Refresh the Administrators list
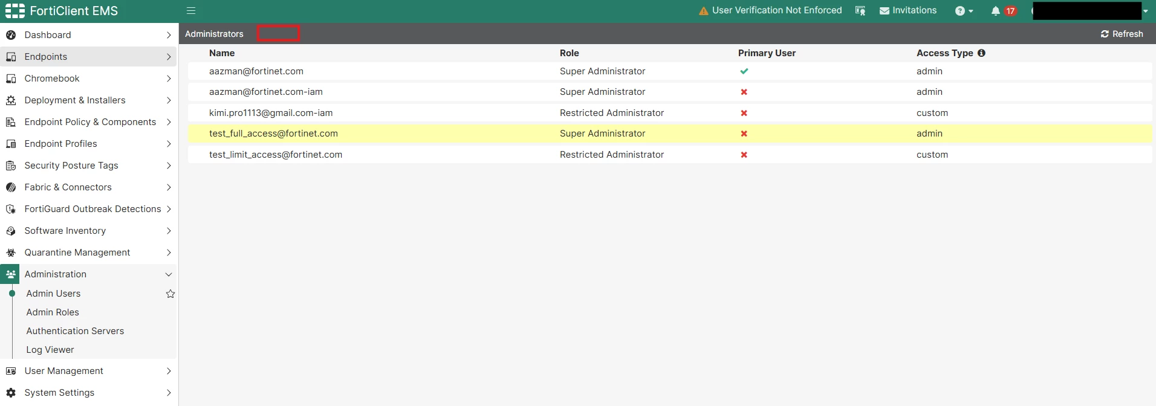The width and height of the screenshot is (1156, 406). click(1122, 34)
